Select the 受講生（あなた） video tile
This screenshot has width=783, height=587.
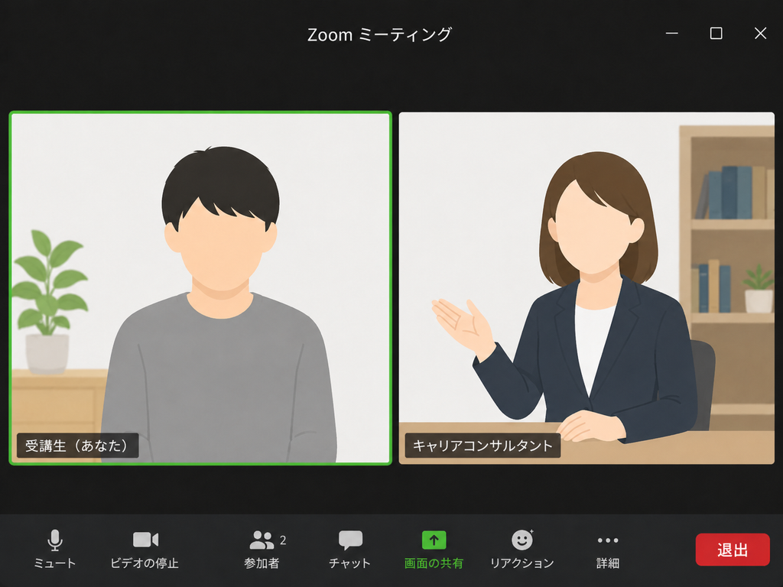click(200, 288)
